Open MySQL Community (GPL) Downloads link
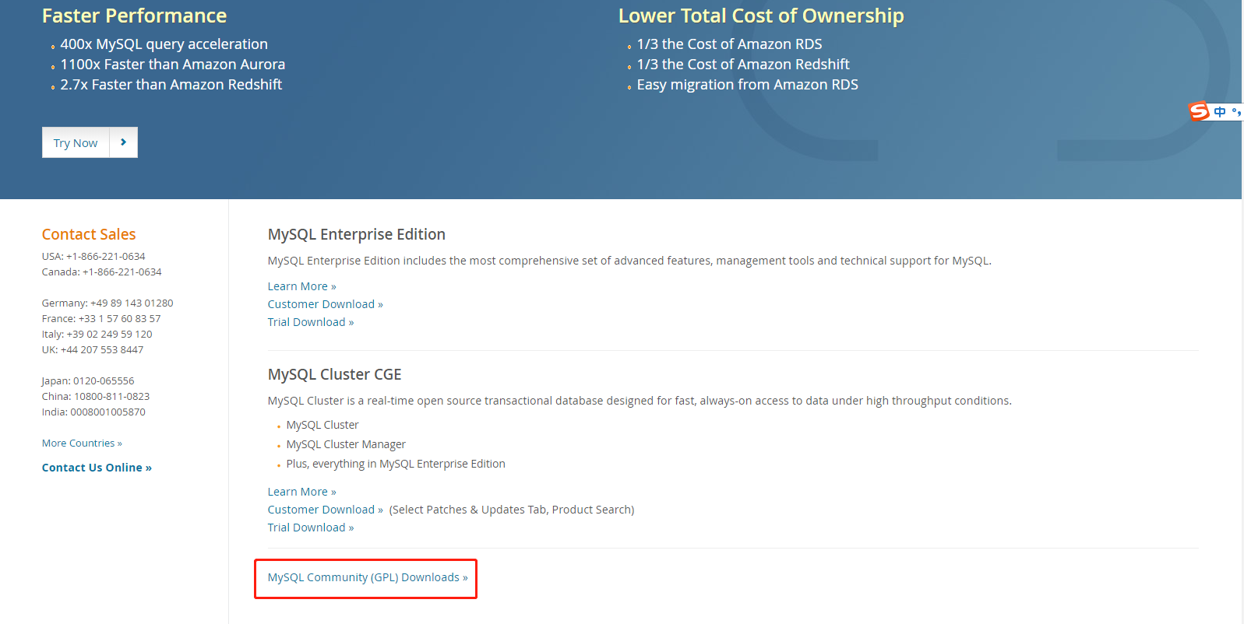This screenshot has height=624, width=1244. 368,577
